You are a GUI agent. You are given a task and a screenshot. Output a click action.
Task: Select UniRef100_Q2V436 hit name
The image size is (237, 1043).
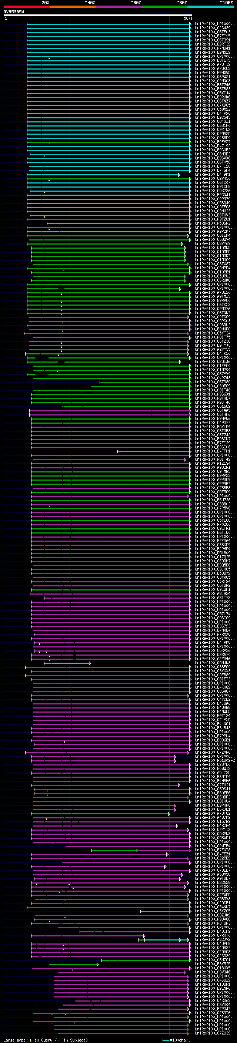(212, 179)
